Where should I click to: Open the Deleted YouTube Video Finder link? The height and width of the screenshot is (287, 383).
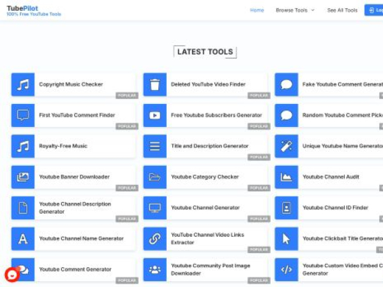click(x=208, y=84)
